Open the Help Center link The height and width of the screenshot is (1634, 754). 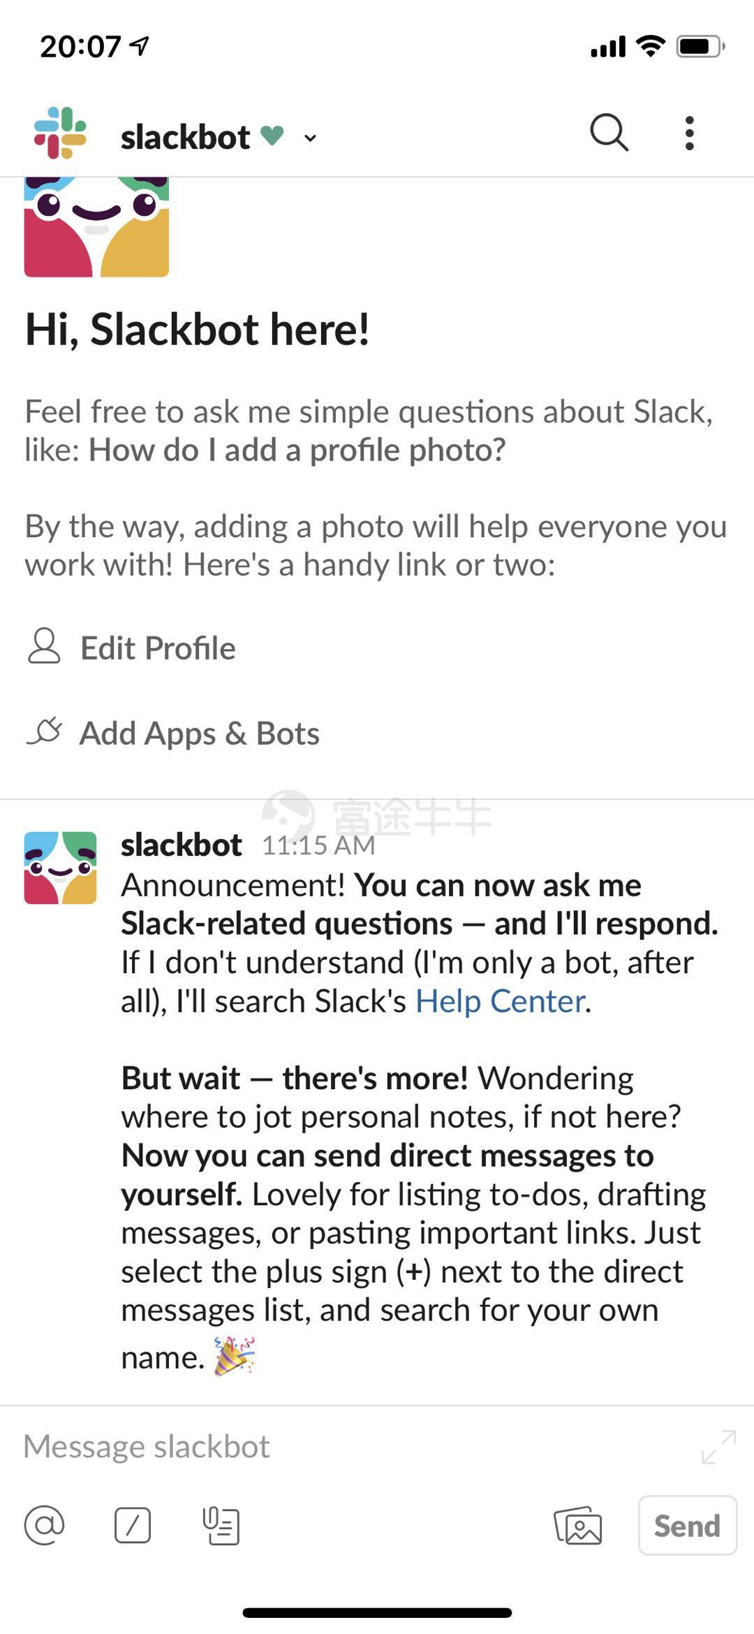click(x=500, y=1001)
